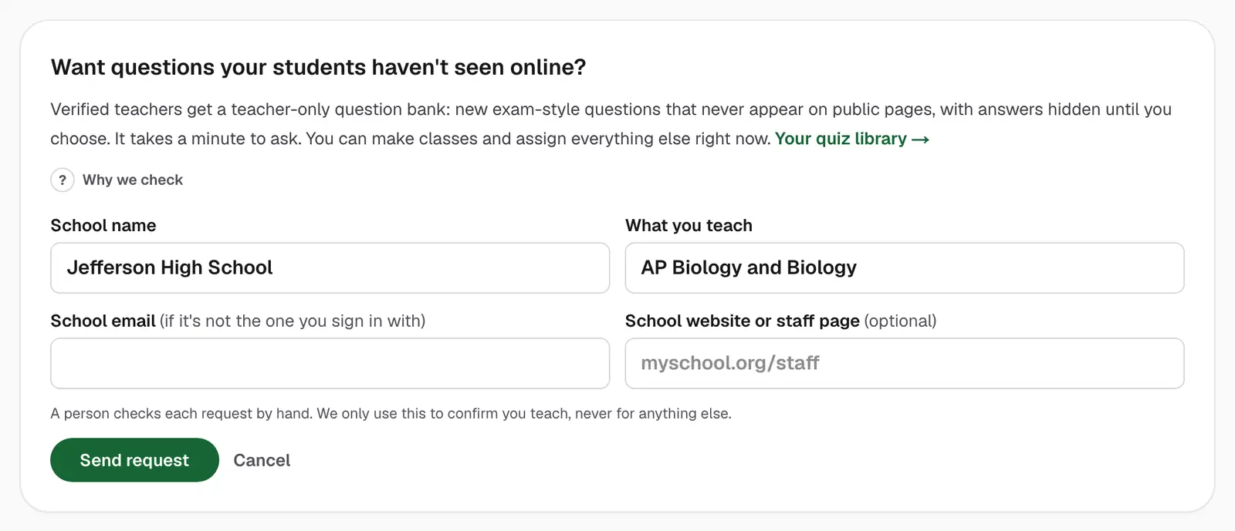Select the school website or staff page field
The width and height of the screenshot is (1235, 531).
[x=905, y=363]
